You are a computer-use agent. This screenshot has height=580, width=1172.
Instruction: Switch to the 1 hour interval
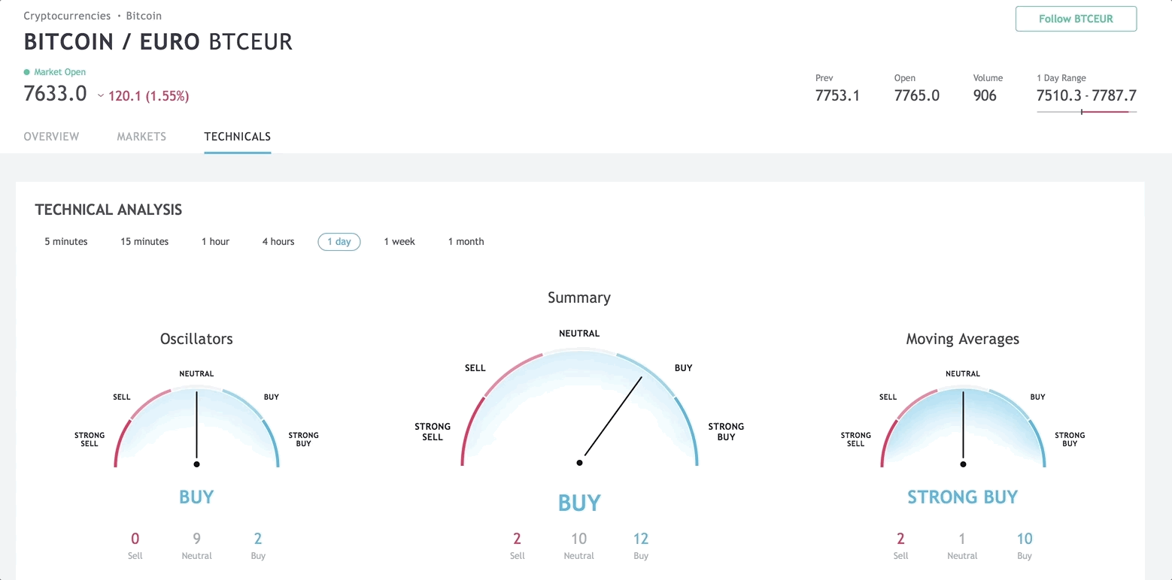215,242
